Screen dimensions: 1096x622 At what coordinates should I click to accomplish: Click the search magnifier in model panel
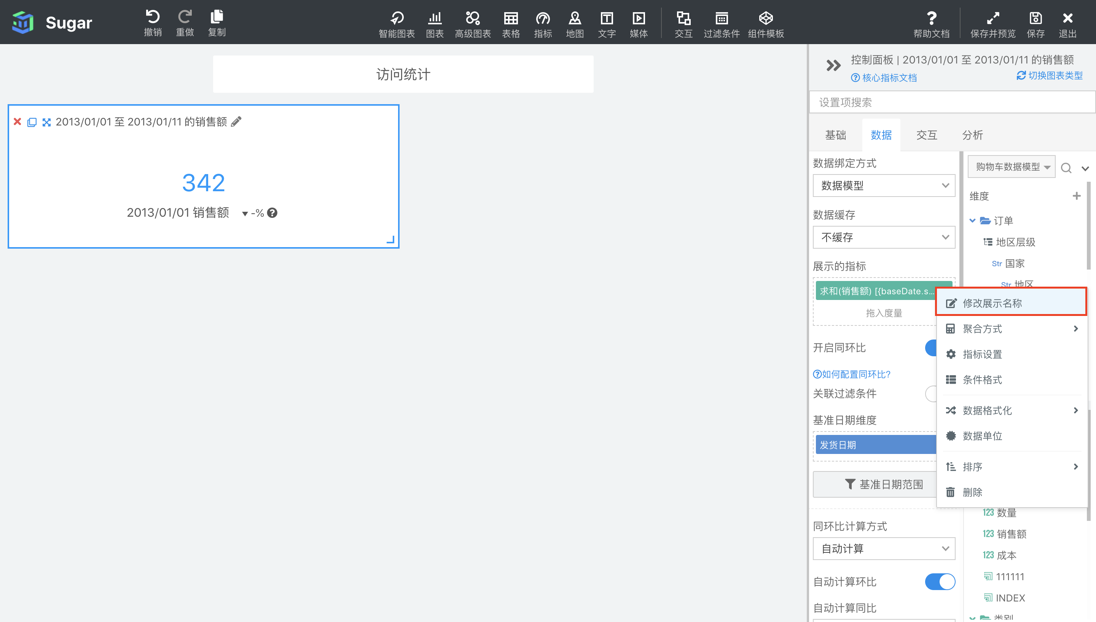[x=1066, y=168]
